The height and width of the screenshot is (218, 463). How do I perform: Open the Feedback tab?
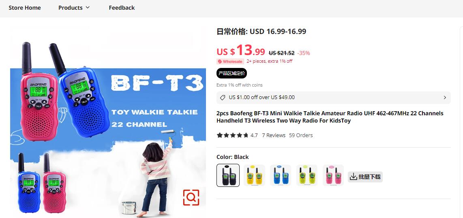[122, 8]
